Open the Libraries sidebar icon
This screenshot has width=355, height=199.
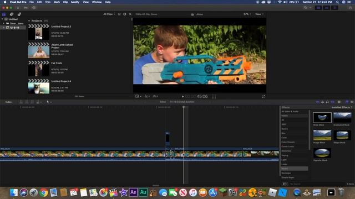click(4, 14)
